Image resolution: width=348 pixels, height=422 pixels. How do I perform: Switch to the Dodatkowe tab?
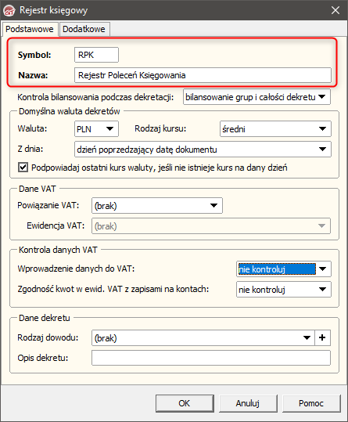84,29
